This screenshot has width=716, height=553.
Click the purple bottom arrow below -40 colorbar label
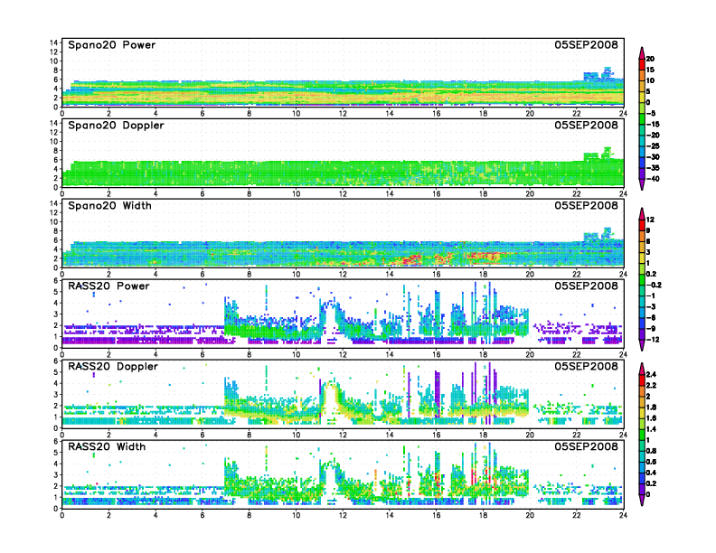(x=641, y=185)
